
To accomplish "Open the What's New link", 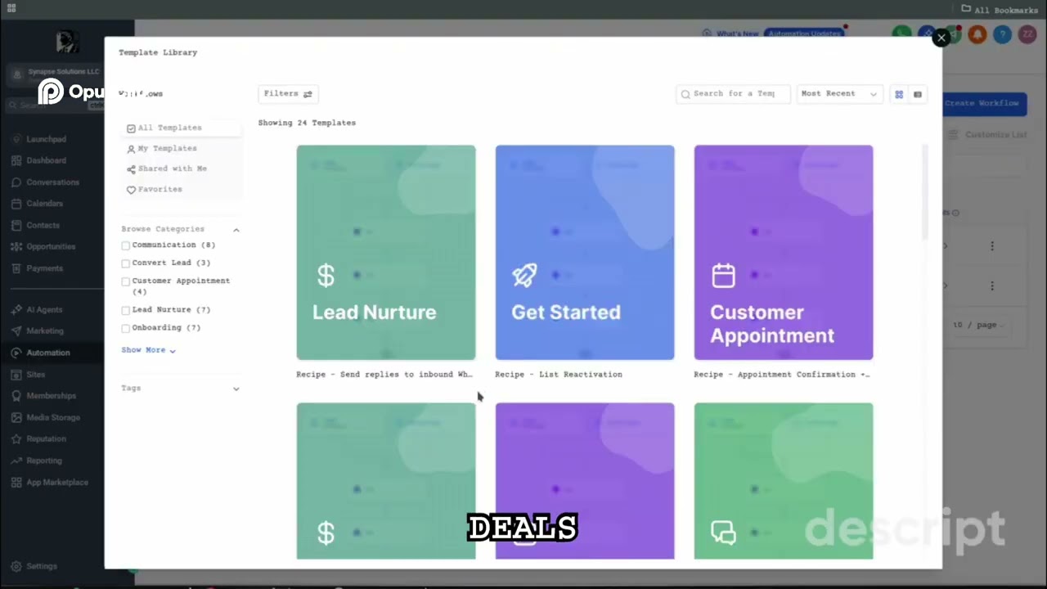I will pos(730,34).
